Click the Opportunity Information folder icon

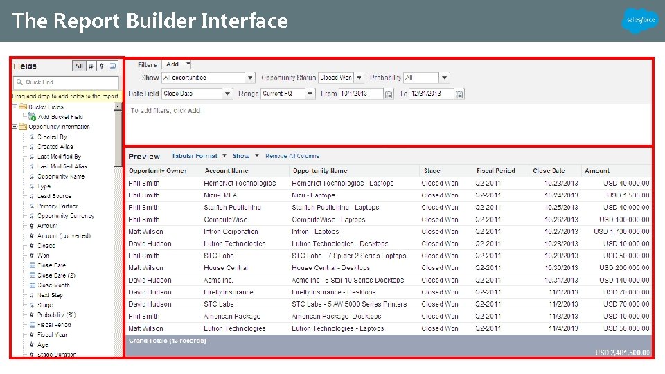point(23,126)
